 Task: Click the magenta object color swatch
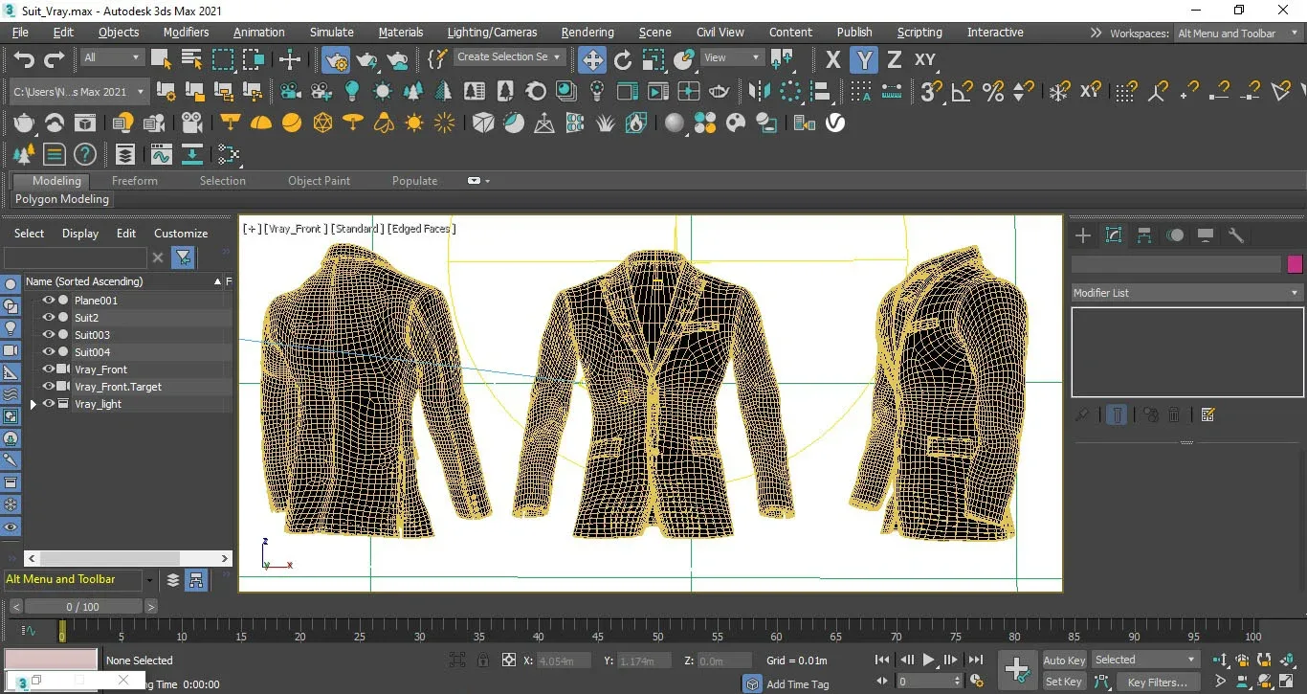click(1295, 264)
